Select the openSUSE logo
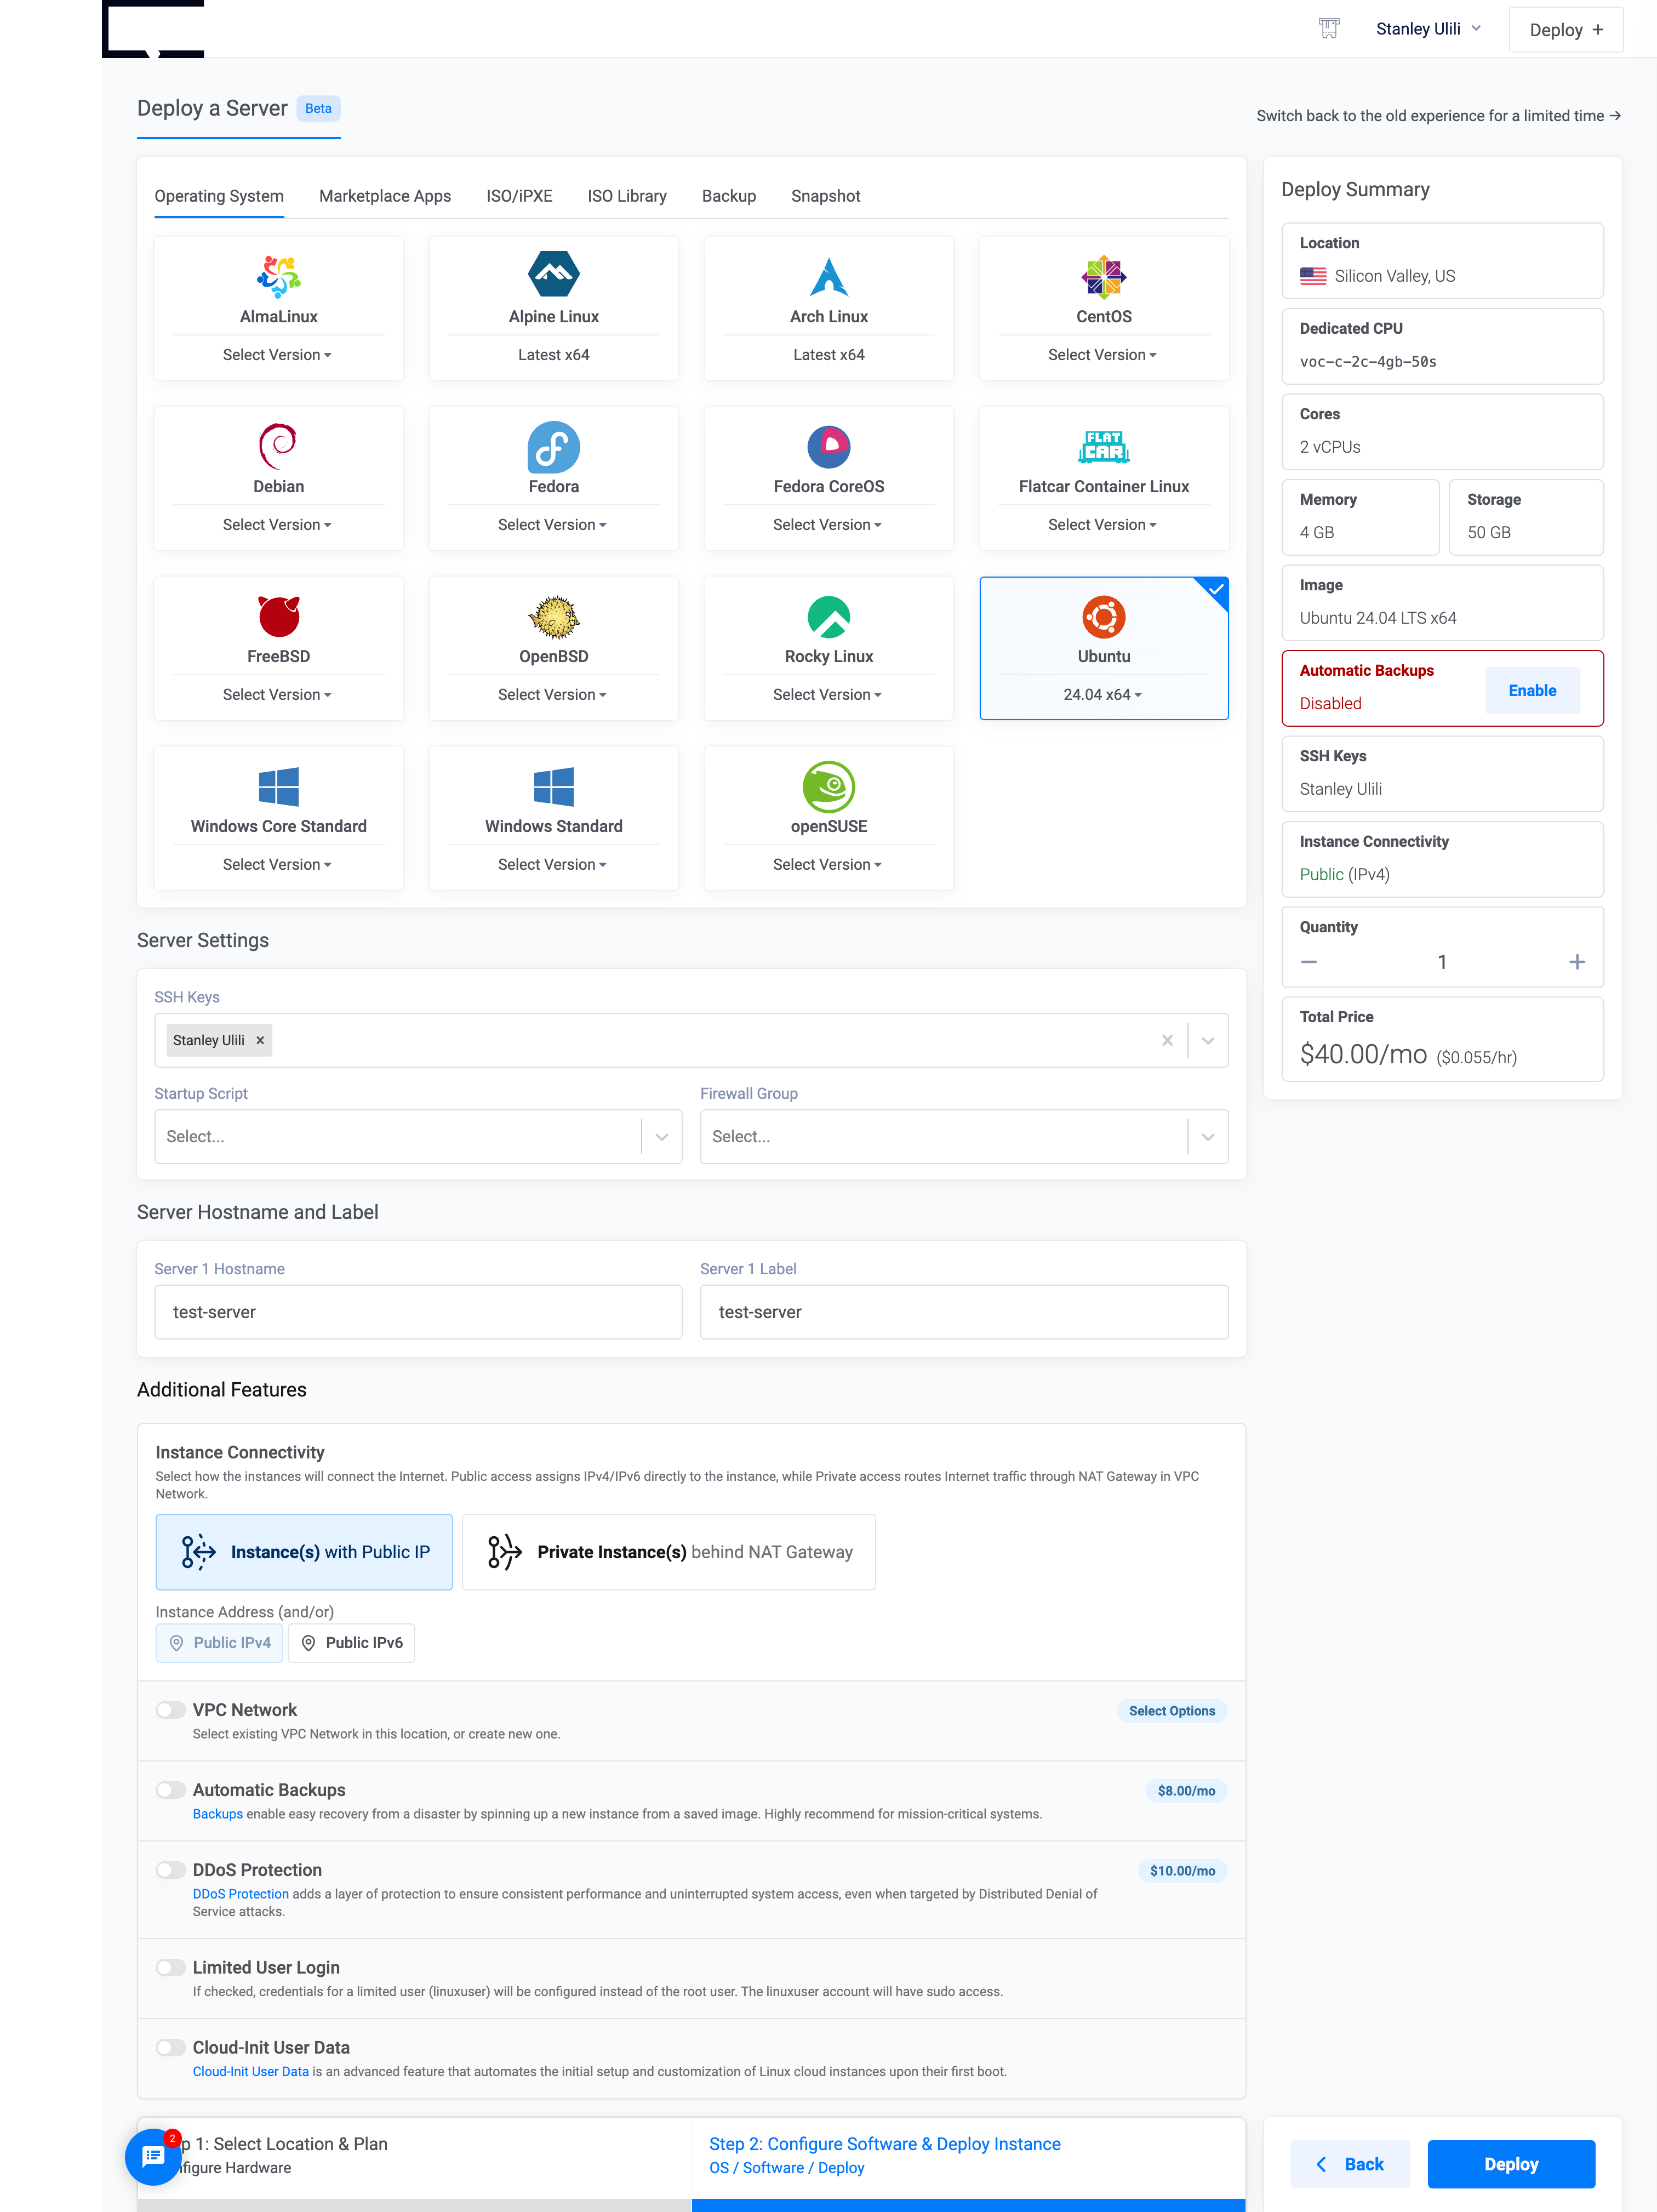 click(x=828, y=787)
